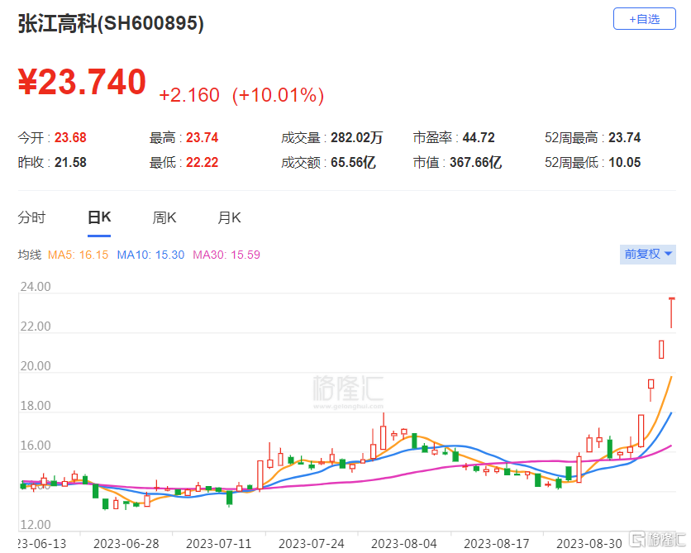
Task: Click the latest limit-up candlestick near 23.74
Action: click(x=672, y=312)
